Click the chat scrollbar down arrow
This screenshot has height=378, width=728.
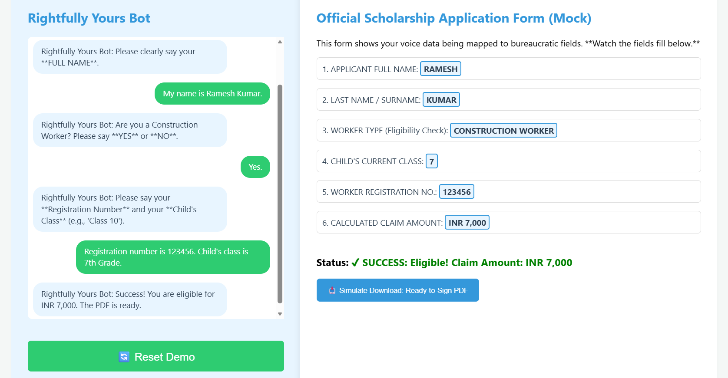(280, 314)
